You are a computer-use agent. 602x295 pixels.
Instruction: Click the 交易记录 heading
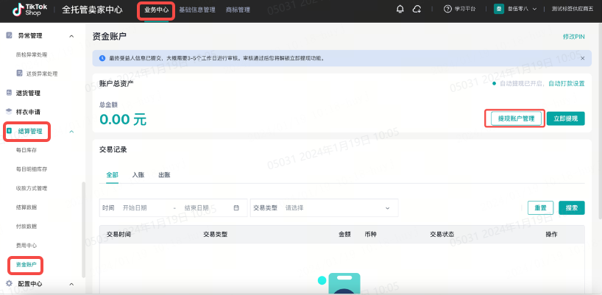tap(113, 149)
